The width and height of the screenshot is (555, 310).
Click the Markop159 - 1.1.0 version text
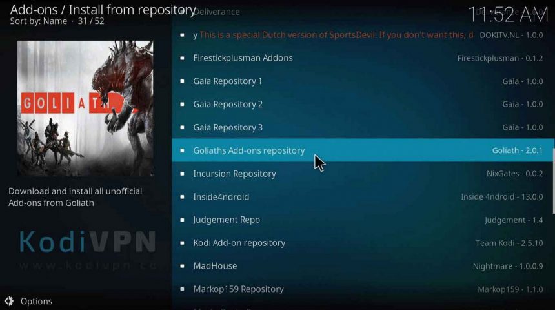[510, 289]
